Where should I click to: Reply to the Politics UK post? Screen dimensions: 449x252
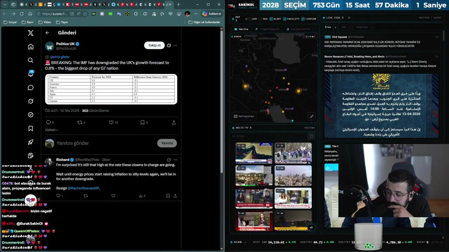click(48, 122)
